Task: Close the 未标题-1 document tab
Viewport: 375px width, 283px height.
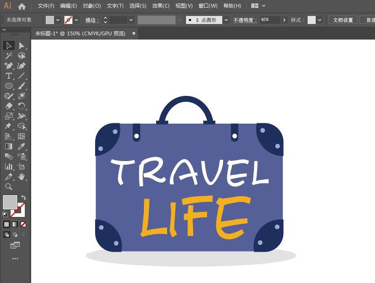Action: (x=134, y=34)
